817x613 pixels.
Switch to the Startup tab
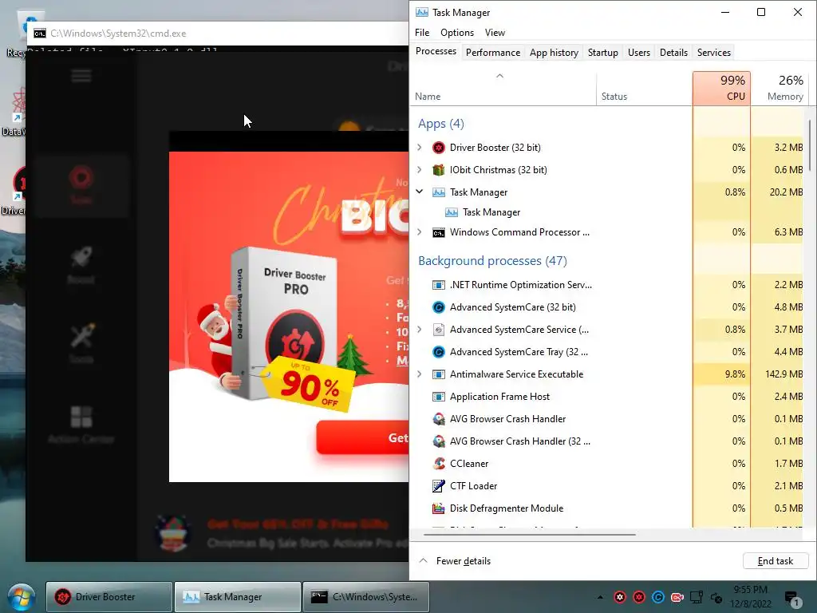click(x=603, y=53)
